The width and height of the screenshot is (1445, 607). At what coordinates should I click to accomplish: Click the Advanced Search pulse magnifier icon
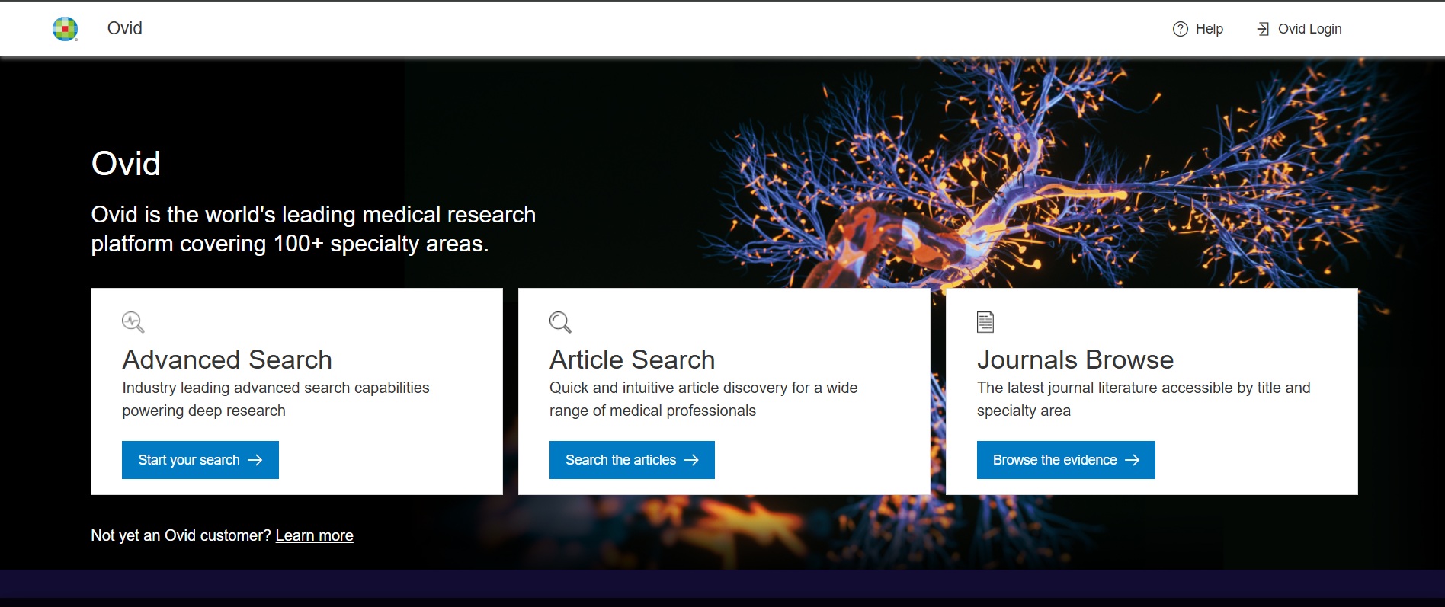(x=133, y=322)
